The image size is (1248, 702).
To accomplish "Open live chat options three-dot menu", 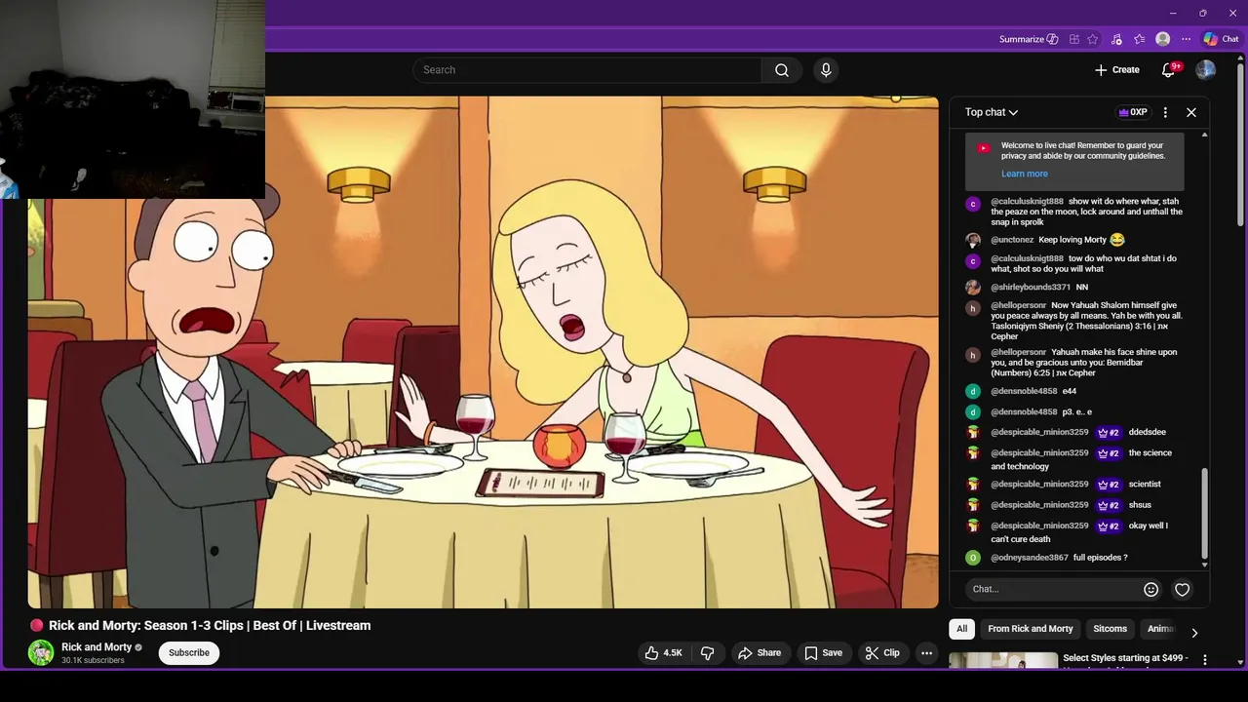I will click(x=1165, y=112).
